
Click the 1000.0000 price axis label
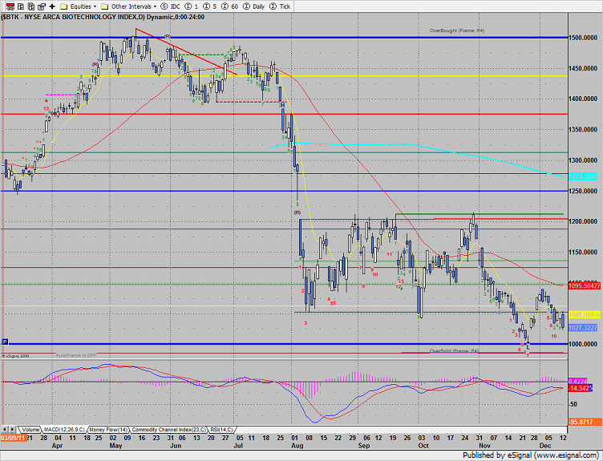[x=583, y=344]
